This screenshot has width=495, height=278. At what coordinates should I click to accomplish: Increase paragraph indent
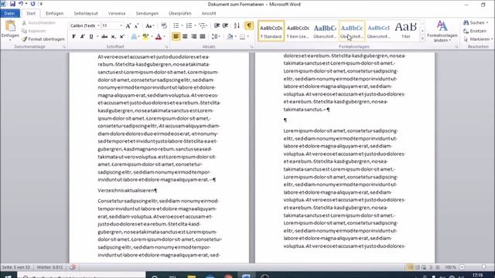pos(225,25)
